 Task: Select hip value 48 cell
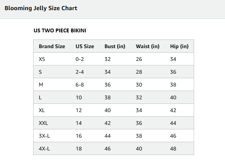173,149
